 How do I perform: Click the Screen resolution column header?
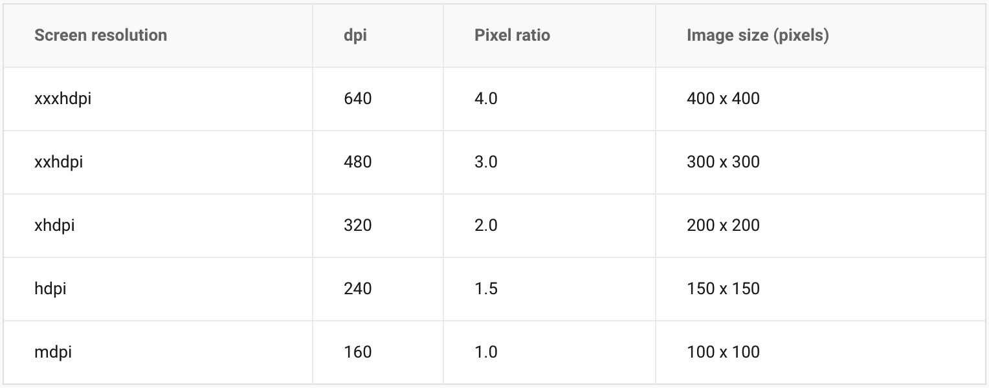coord(100,35)
